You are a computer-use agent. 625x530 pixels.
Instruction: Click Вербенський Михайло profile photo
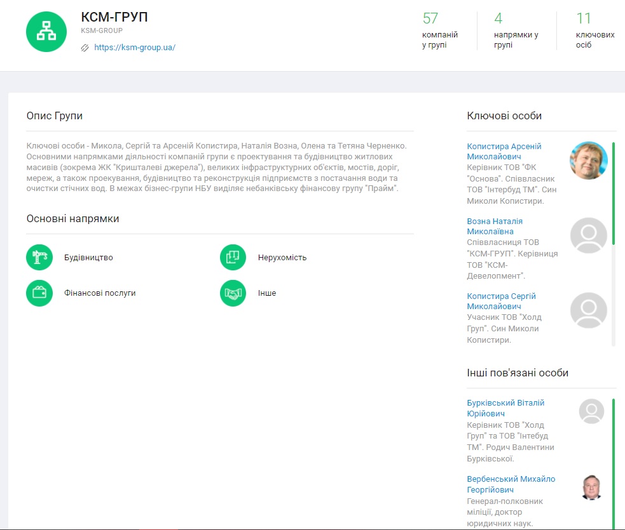click(x=591, y=487)
